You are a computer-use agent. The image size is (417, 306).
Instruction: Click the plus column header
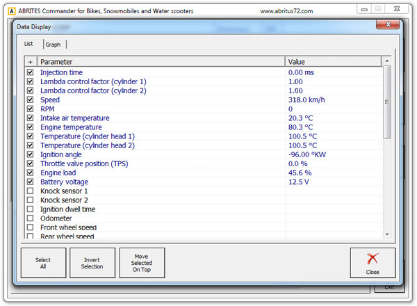[31, 62]
